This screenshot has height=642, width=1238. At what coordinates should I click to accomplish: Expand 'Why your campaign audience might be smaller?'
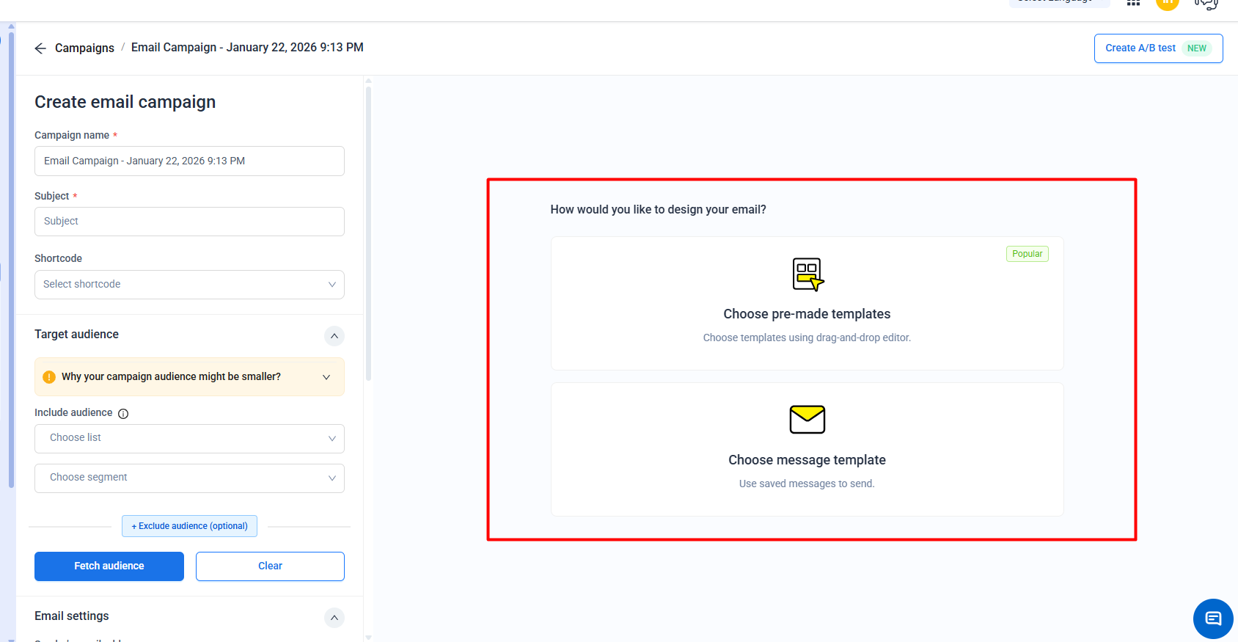(x=326, y=377)
